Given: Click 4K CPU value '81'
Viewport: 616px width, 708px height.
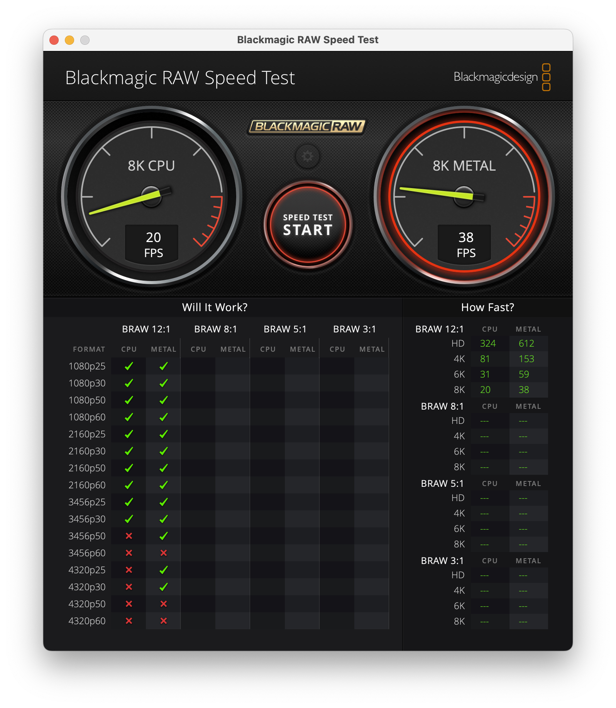Looking at the screenshot, I should 485,359.
